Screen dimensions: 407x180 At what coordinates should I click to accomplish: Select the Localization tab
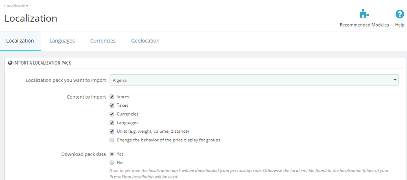[x=20, y=41]
